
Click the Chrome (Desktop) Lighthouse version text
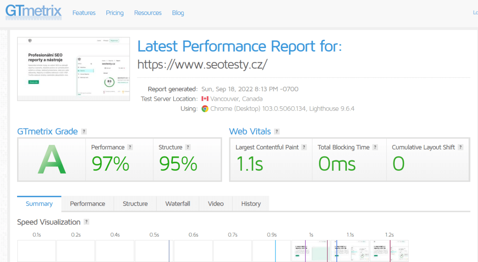tap(283, 108)
